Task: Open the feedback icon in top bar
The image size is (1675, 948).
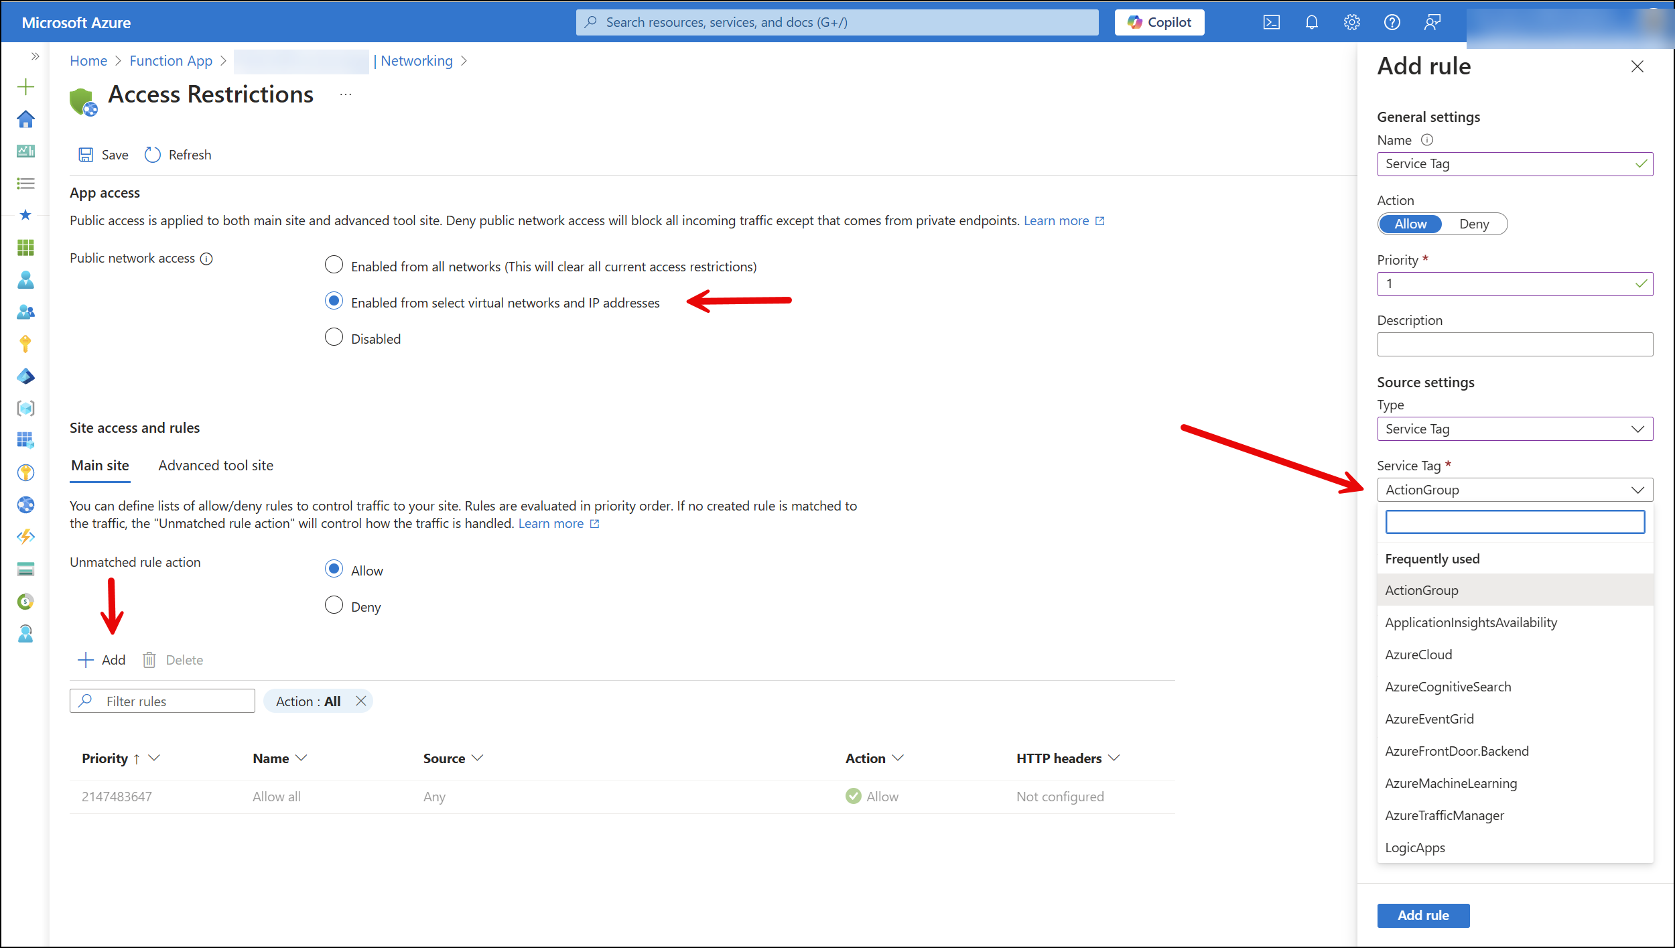Action: click(x=1432, y=22)
